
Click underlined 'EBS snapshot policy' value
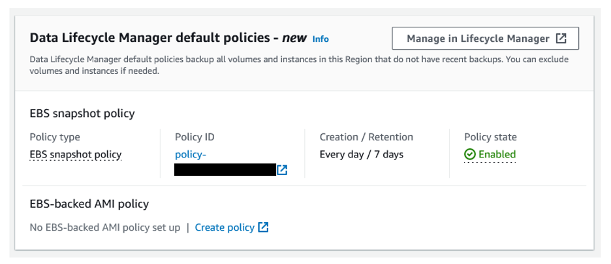[x=76, y=154]
